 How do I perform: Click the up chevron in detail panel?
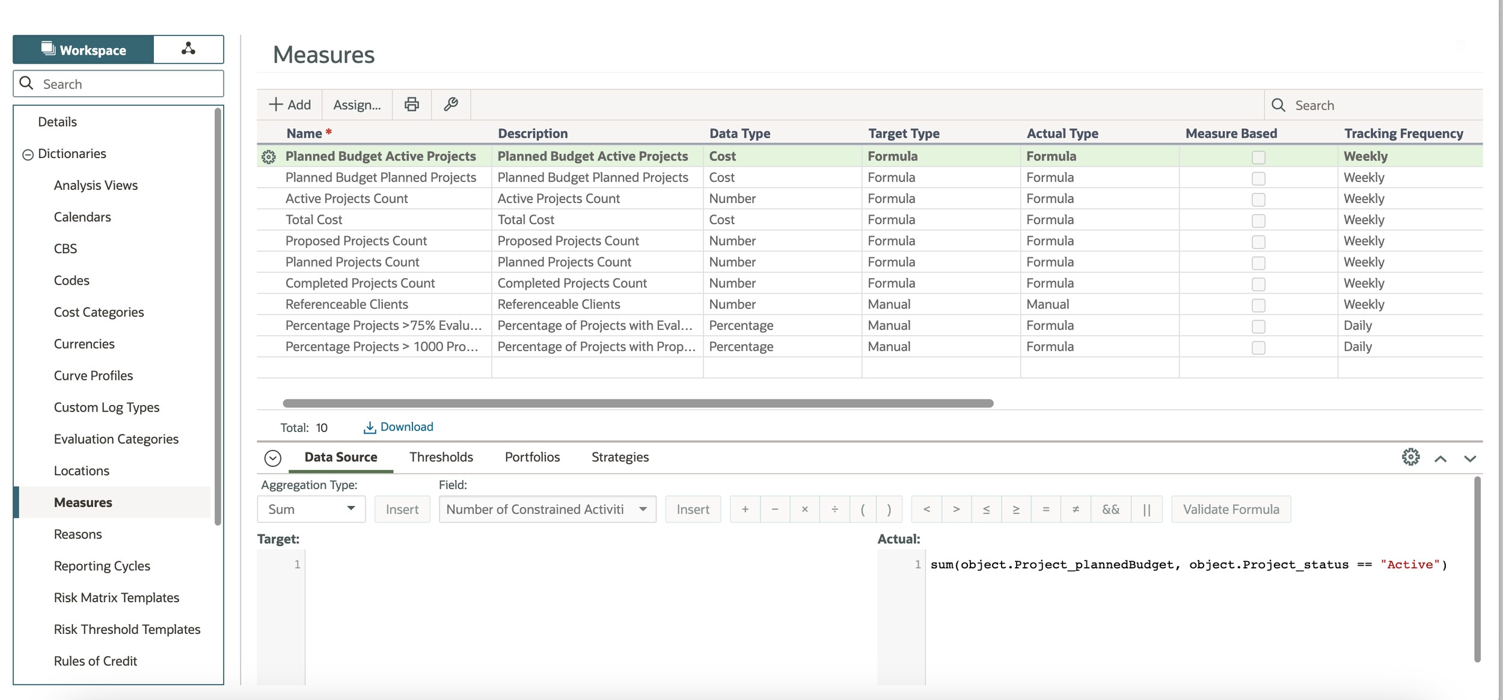[x=1440, y=458]
